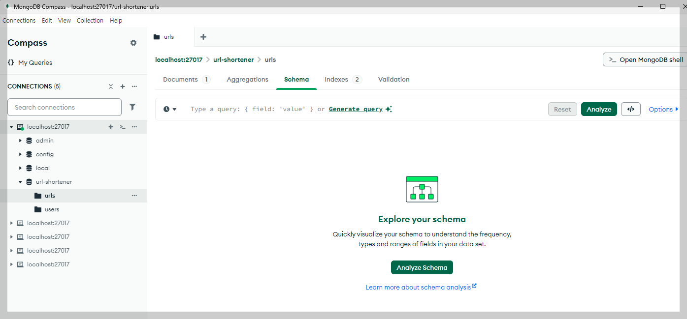Create database on active localhost:27017

tap(111, 127)
